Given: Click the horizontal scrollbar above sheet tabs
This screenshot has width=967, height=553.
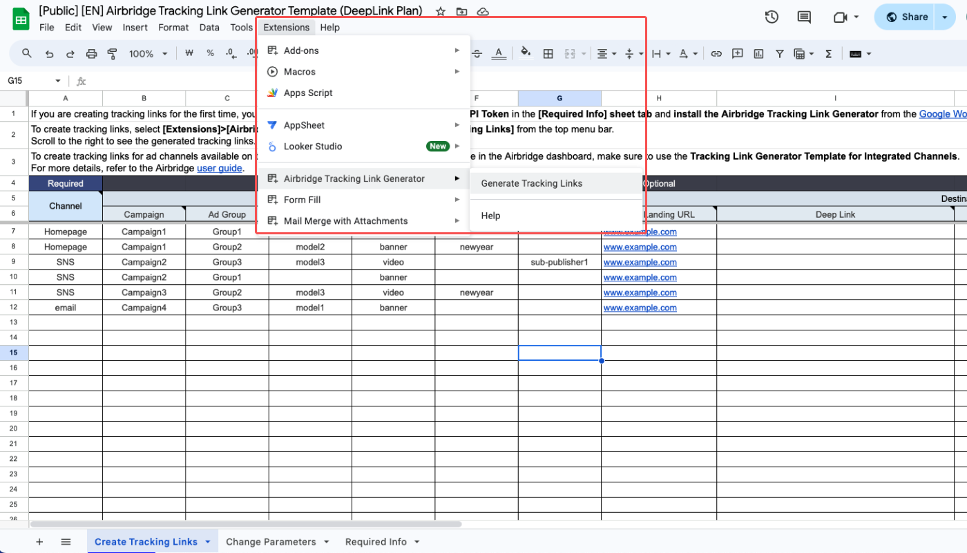Looking at the screenshot, I should 246,525.
